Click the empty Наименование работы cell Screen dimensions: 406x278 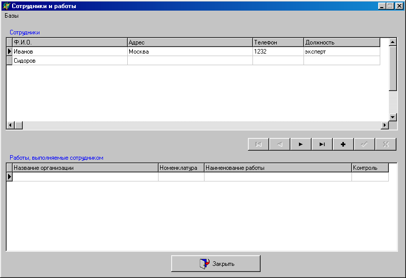click(278, 177)
